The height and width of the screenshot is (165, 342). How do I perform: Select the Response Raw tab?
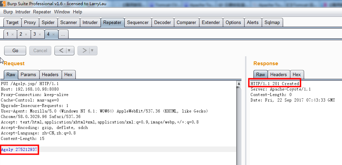(260, 75)
